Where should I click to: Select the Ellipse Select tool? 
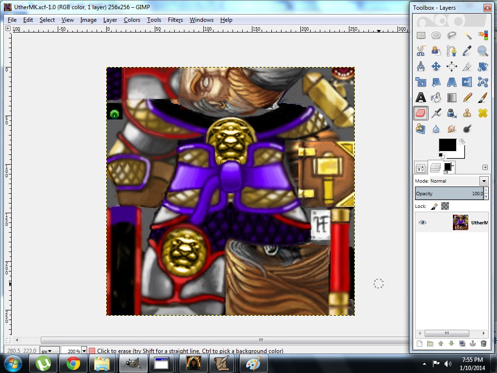[x=436, y=35]
